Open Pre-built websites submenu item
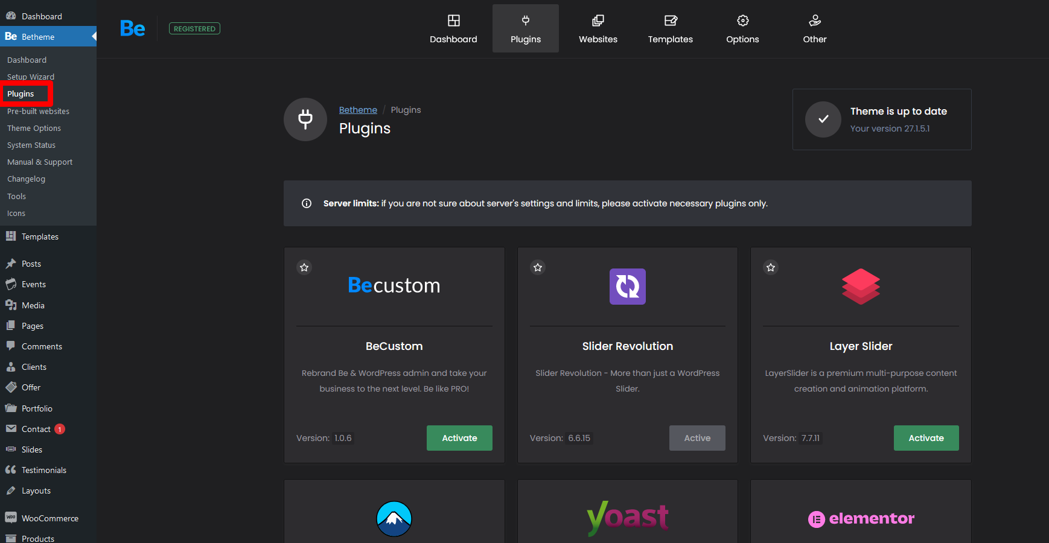The height and width of the screenshot is (543, 1049). (38, 112)
